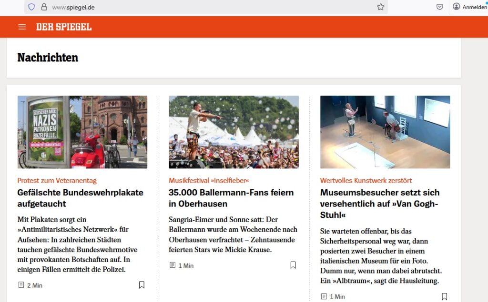Click the tracking protection shield icon
Viewport: 488px width, 302px height.
pyautogui.click(x=31, y=7)
